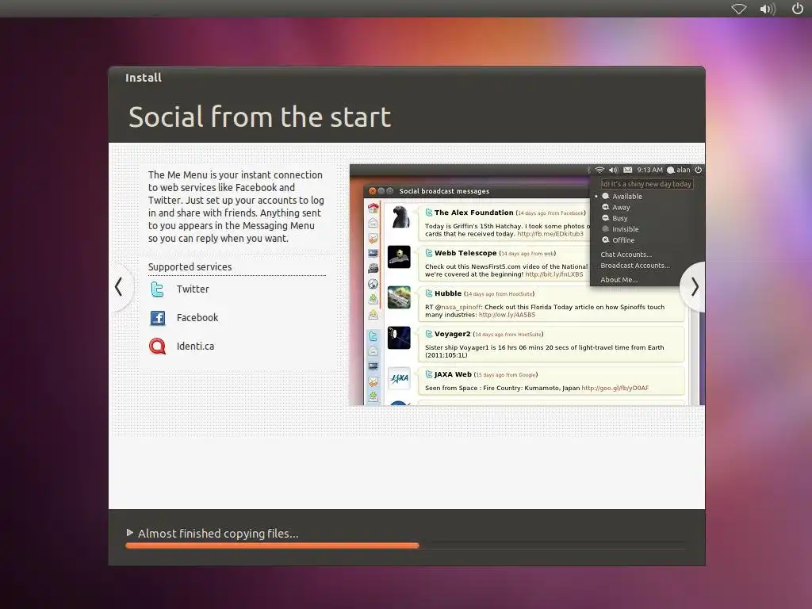Open the alan Me Menu
The height and width of the screenshot is (609, 812).
679,170
